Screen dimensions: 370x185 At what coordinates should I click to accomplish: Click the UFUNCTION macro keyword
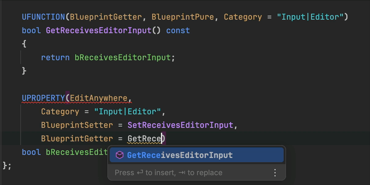43,17
